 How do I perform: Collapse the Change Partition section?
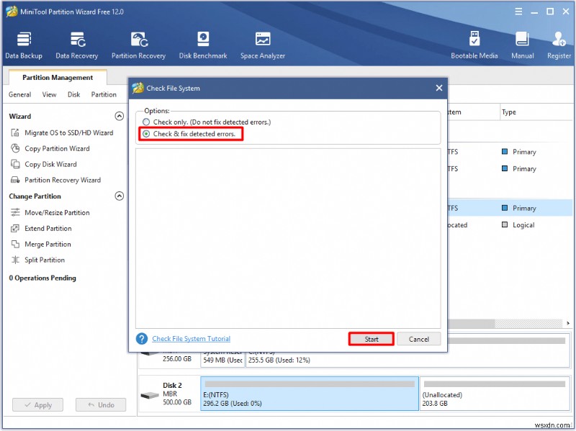pos(119,196)
